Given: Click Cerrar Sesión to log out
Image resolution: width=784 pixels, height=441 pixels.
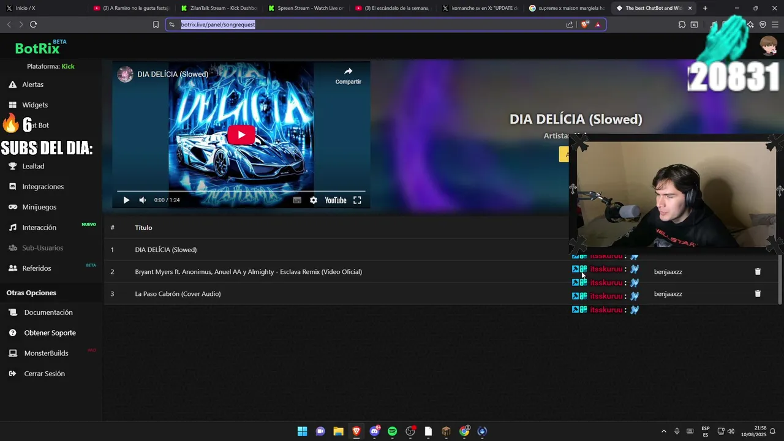Looking at the screenshot, I should tap(44, 374).
